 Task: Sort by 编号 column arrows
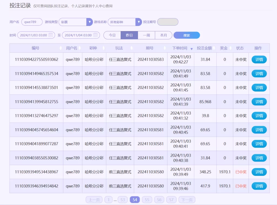pyautogui.click(x=61, y=48)
